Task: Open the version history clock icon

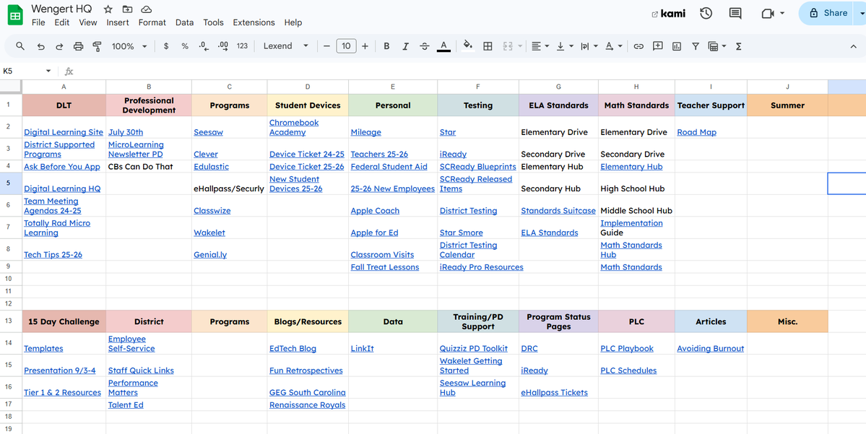Action: (706, 13)
